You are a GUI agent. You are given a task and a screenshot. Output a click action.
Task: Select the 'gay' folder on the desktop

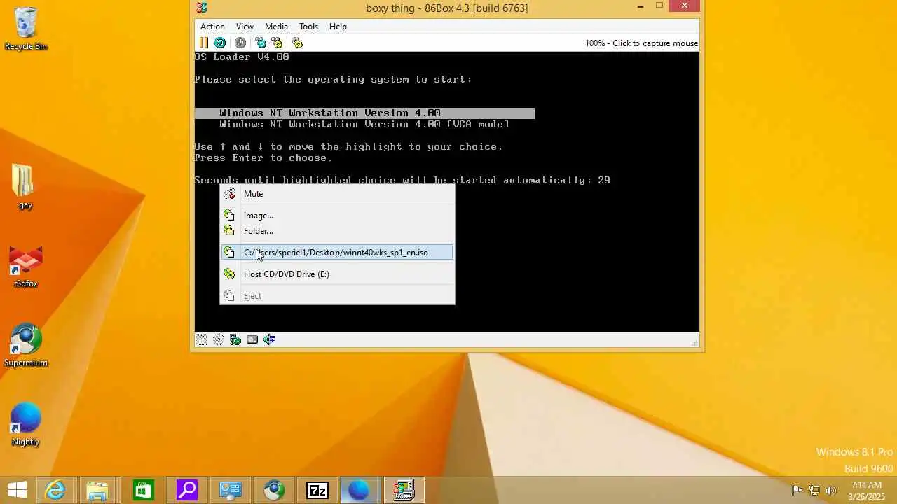coord(25,186)
